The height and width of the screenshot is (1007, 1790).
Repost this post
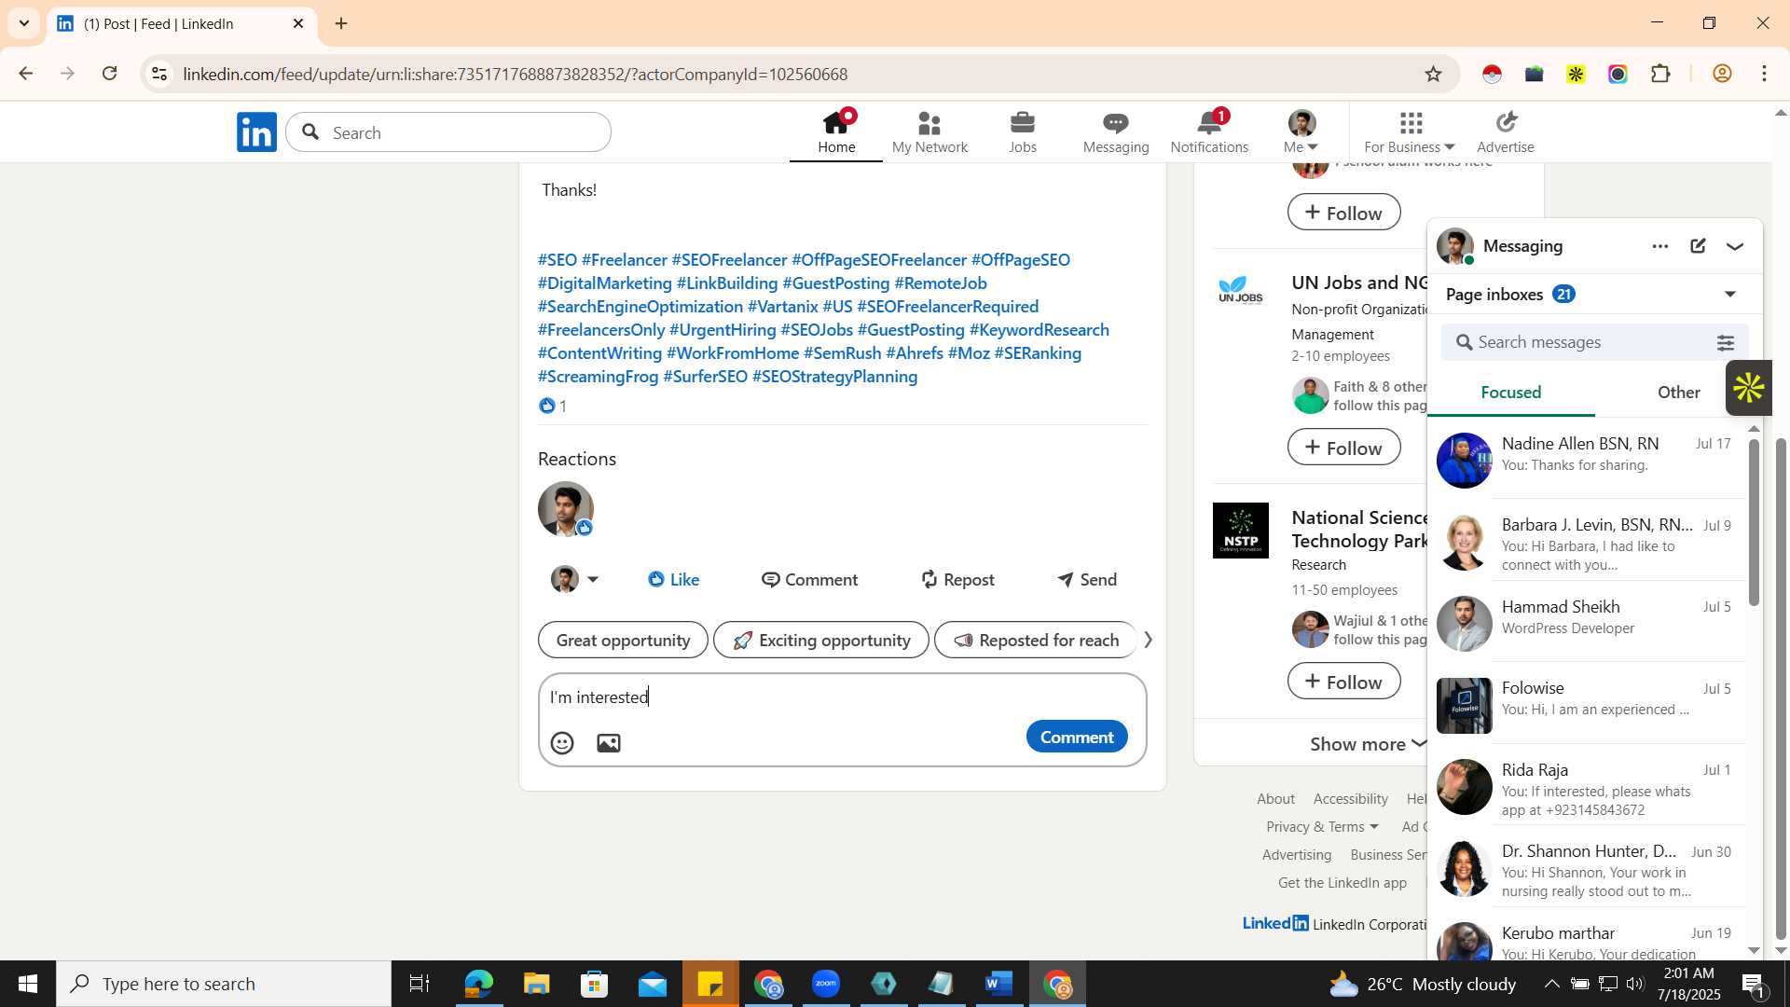tap(957, 580)
